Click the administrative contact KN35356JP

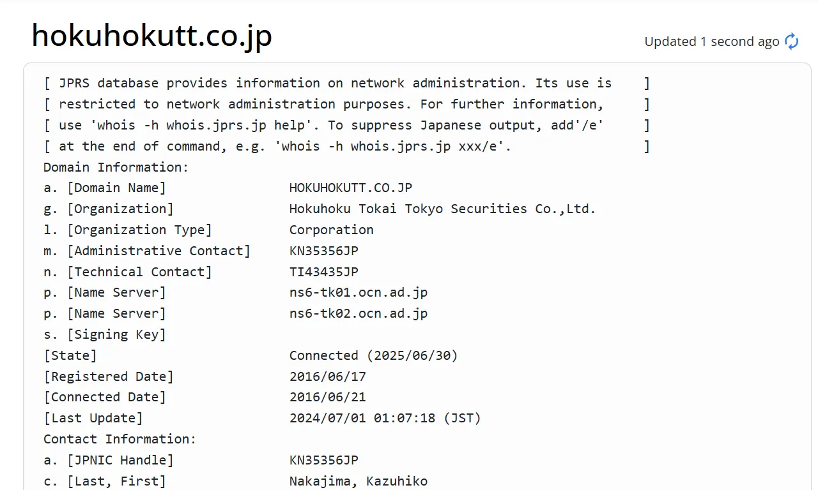(x=324, y=251)
